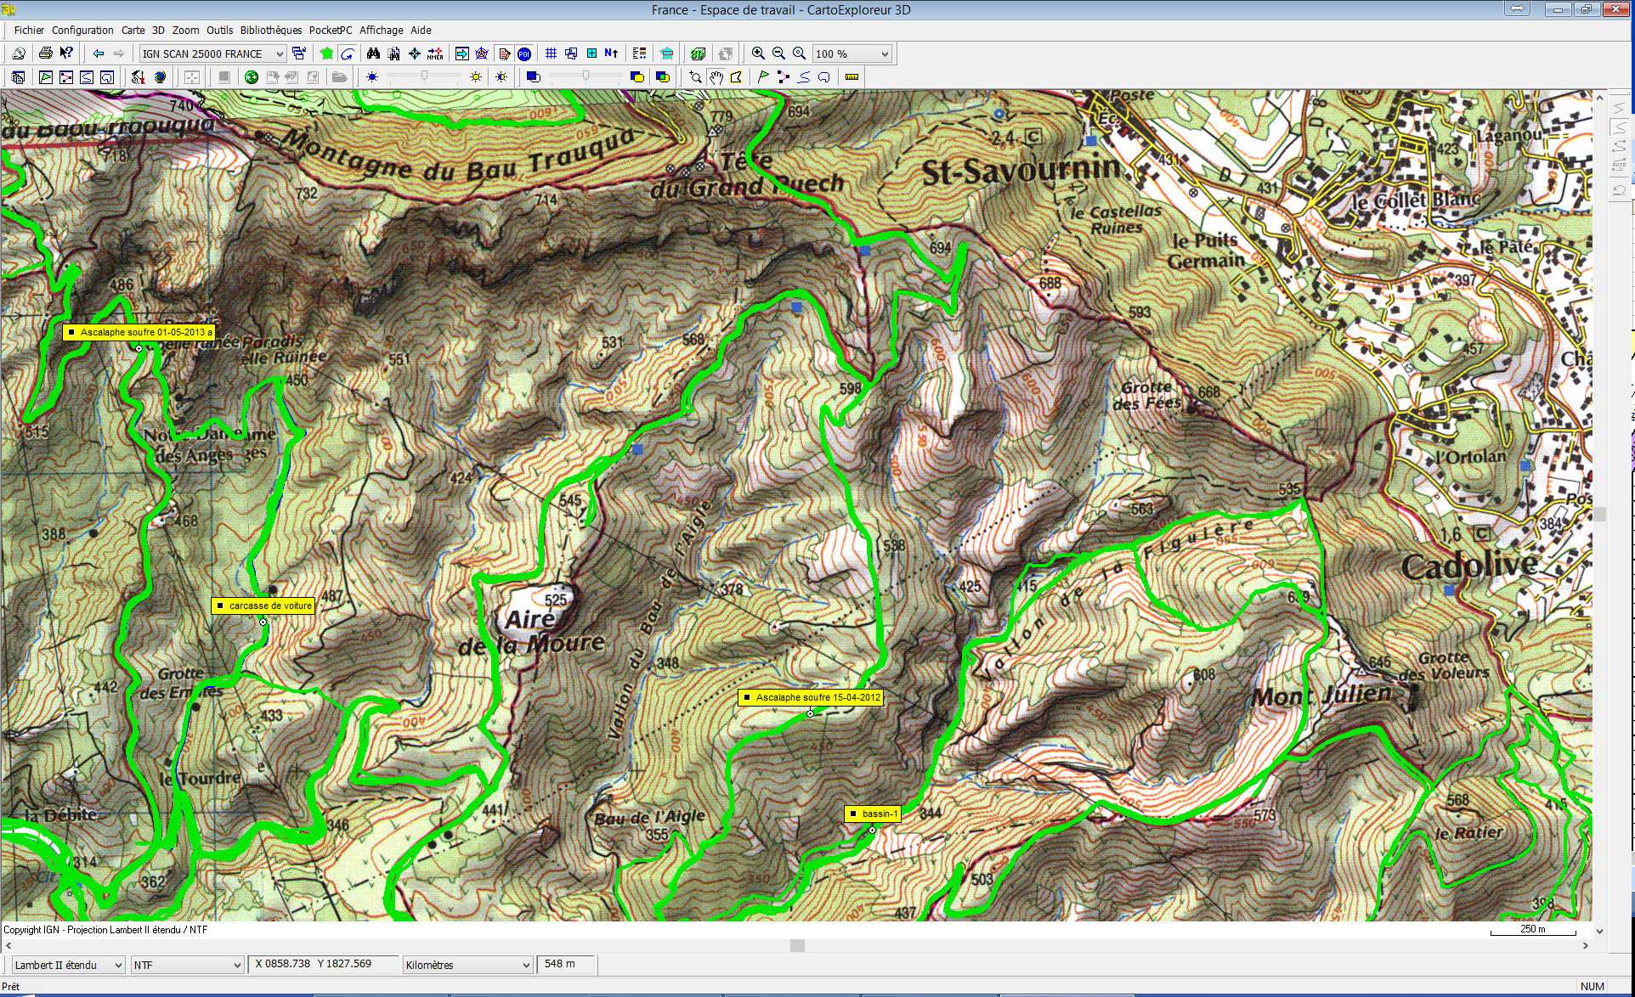Select the yellow ruler measurement tool
This screenshot has height=997, width=1635.
point(851,77)
